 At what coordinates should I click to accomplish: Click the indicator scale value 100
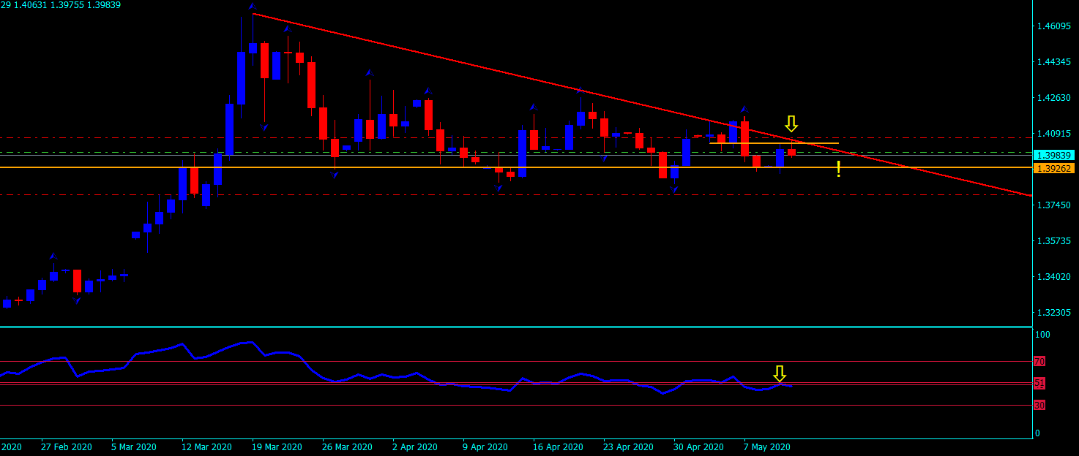[x=1042, y=335]
